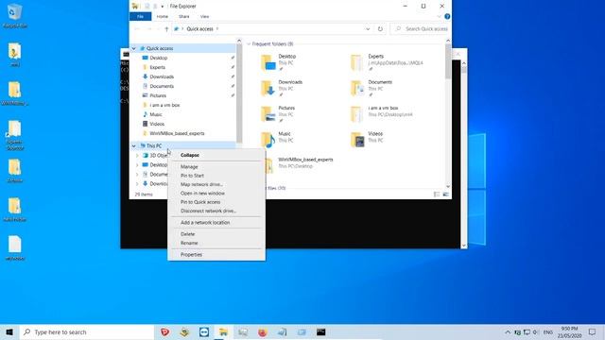Click the Experts folder icon in Frequent folders
Screen dimensions: 605x340
point(357,62)
